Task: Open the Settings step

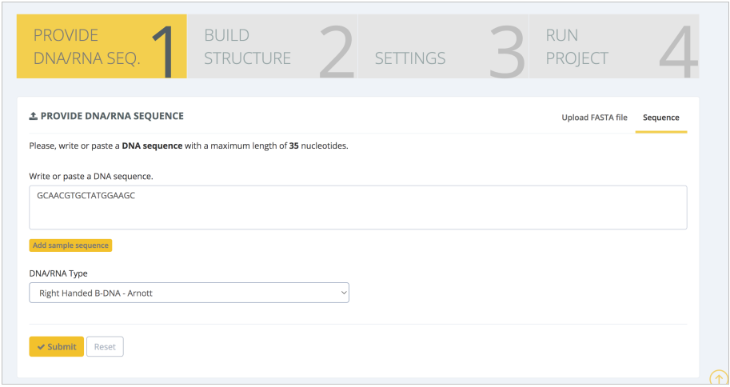Action: (410, 58)
